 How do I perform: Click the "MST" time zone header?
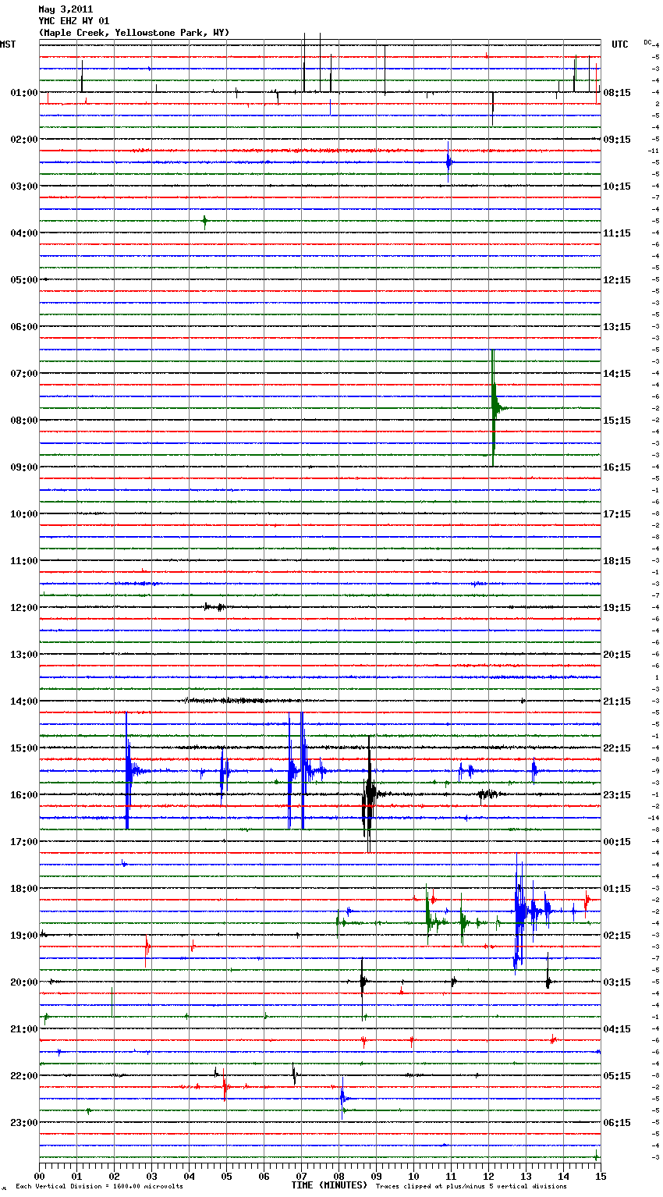tap(8, 44)
